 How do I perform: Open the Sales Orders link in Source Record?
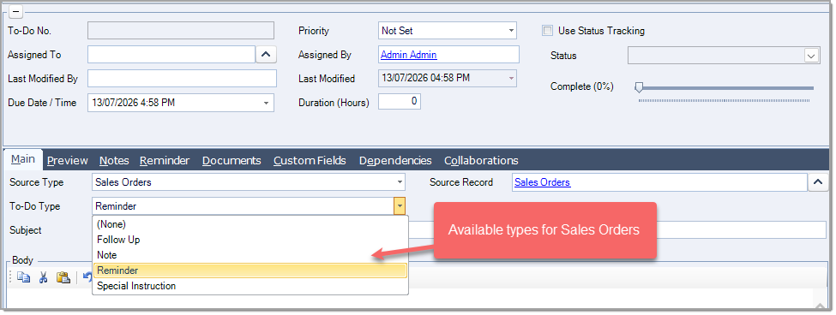pyautogui.click(x=542, y=182)
